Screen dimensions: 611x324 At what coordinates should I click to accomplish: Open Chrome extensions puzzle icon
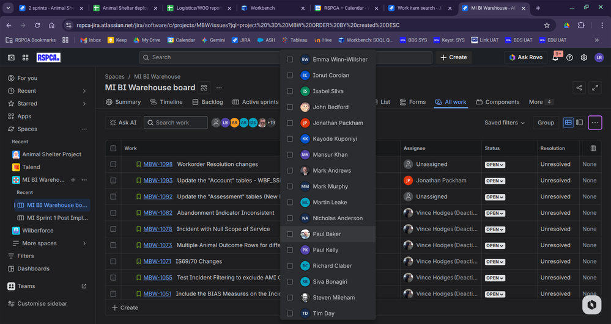coord(581,25)
